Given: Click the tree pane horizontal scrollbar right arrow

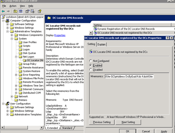Looking at the screenshot, I should click(41, 127).
